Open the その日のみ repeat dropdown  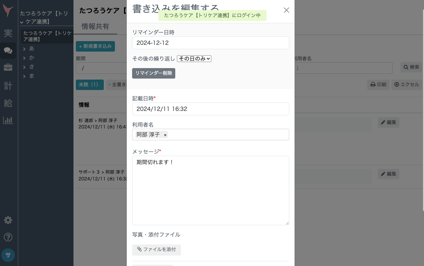coord(194,59)
